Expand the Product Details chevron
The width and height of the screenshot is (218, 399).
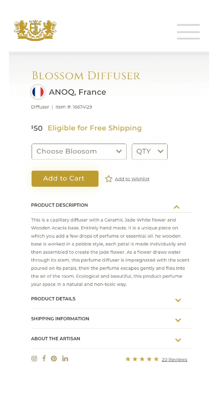coord(178,300)
